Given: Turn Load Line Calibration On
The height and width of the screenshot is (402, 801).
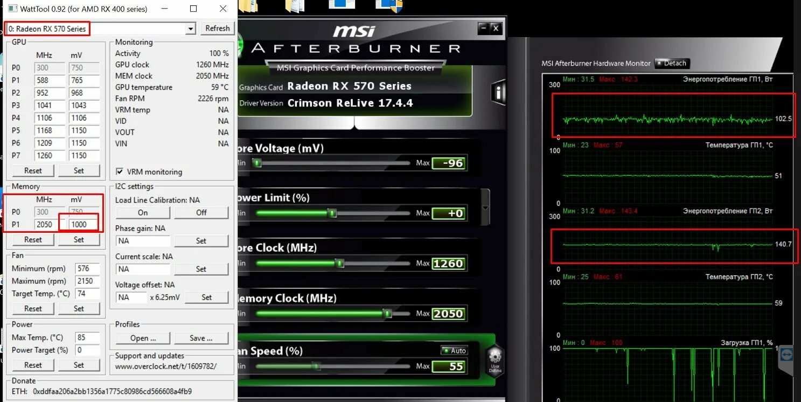Looking at the screenshot, I should pos(143,212).
